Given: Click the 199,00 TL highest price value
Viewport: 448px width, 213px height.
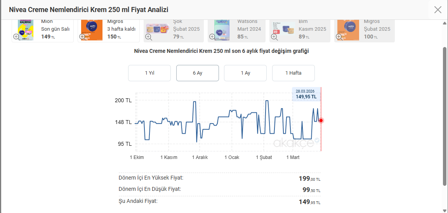Looking at the screenshot, I should [310, 179].
